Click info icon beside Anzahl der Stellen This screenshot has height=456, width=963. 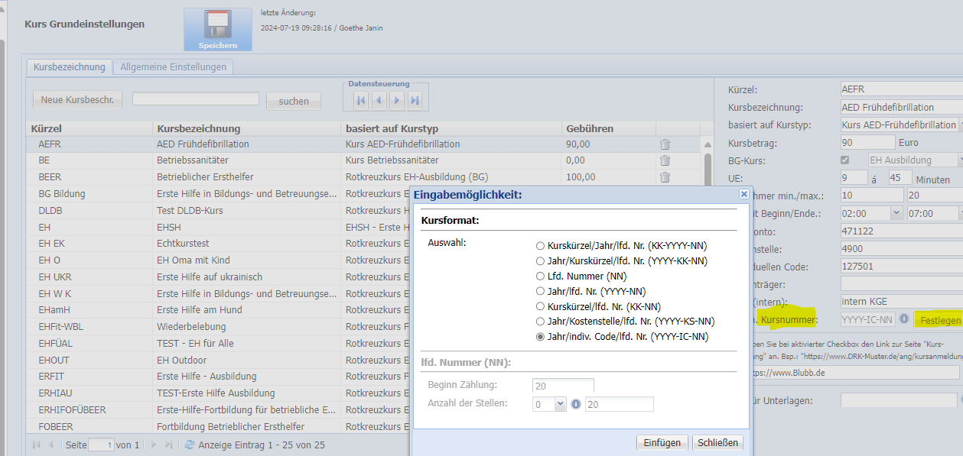575,404
